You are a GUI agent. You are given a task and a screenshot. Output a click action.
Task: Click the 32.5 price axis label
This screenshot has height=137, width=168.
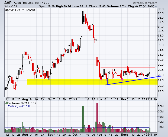pyautogui.click(x=161, y=40)
